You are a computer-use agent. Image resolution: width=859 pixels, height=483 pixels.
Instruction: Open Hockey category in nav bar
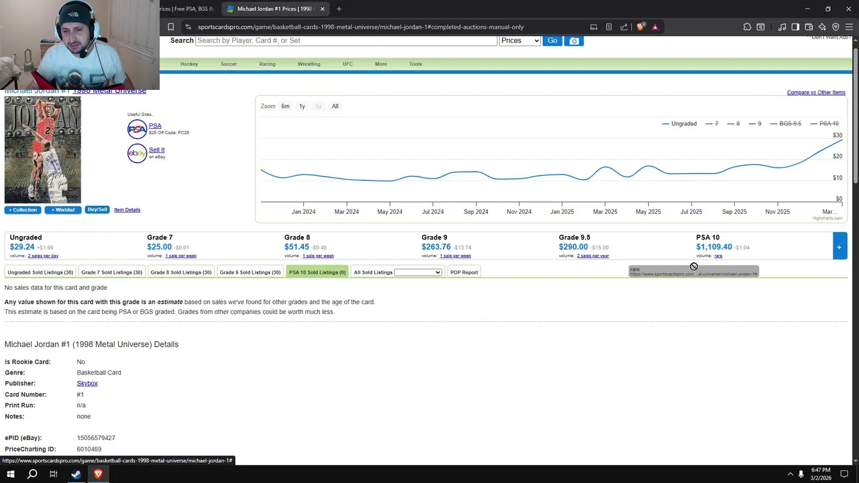[x=189, y=64]
